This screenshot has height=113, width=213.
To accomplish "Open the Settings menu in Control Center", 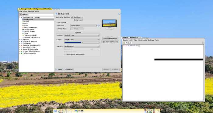I will pos(31,11).
